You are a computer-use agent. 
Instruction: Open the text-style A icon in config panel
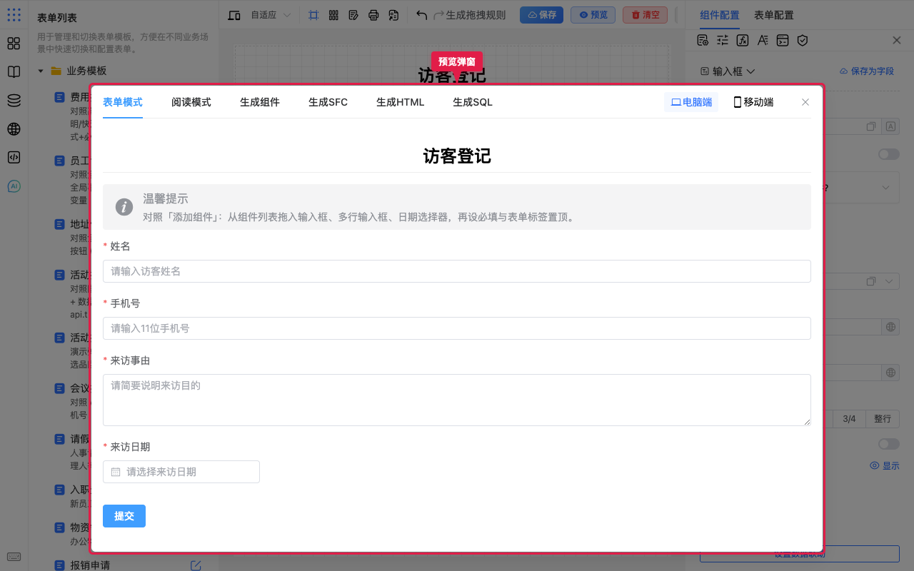(763, 41)
